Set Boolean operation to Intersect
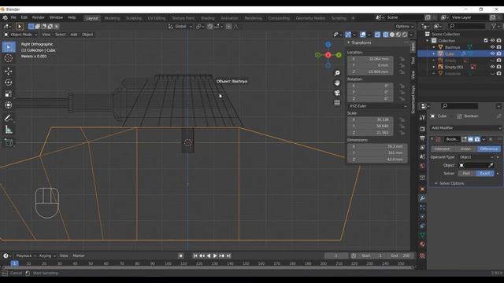Viewport: 504px width, 283px height. (x=443, y=149)
